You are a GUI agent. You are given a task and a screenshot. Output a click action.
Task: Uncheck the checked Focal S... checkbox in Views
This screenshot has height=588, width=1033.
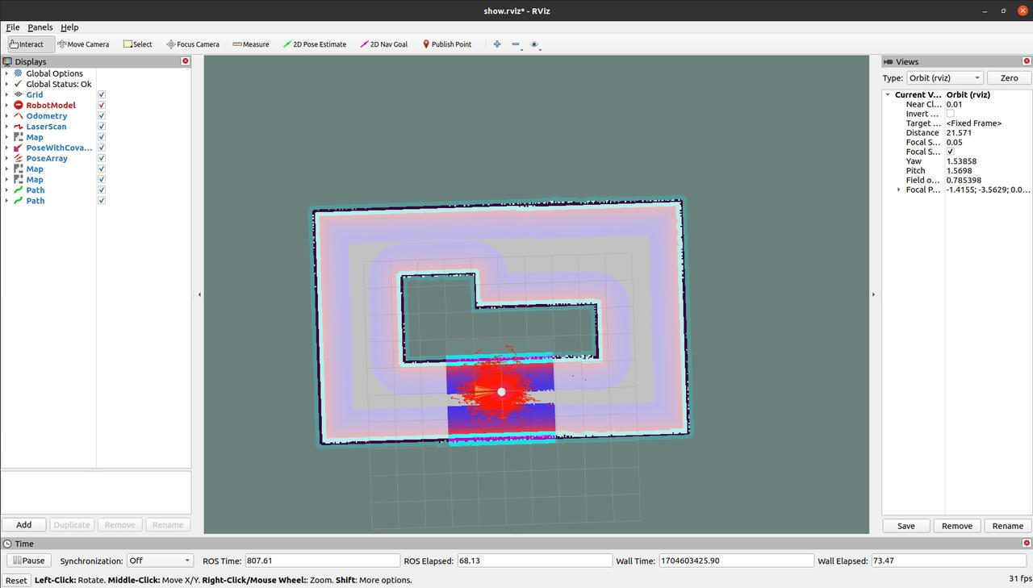click(x=950, y=152)
